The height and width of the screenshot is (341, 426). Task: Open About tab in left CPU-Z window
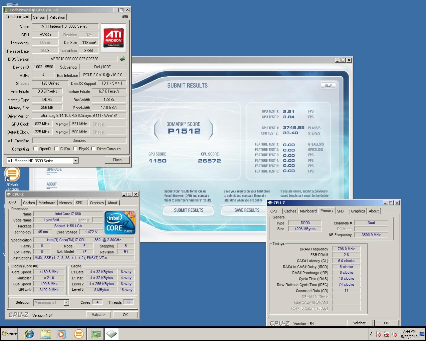pyautogui.click(x=112, y=203)
